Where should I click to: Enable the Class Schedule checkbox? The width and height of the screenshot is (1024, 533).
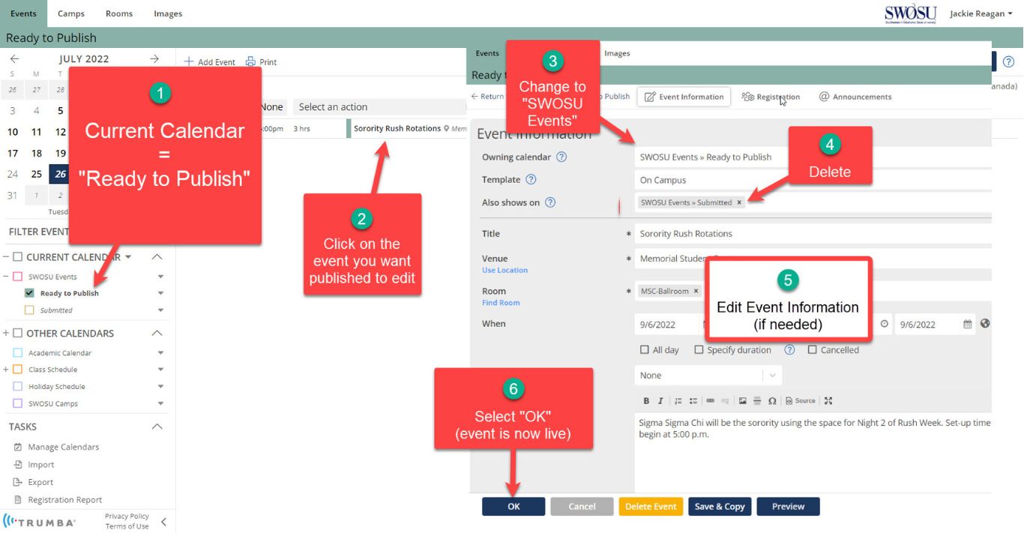point(18,370)
